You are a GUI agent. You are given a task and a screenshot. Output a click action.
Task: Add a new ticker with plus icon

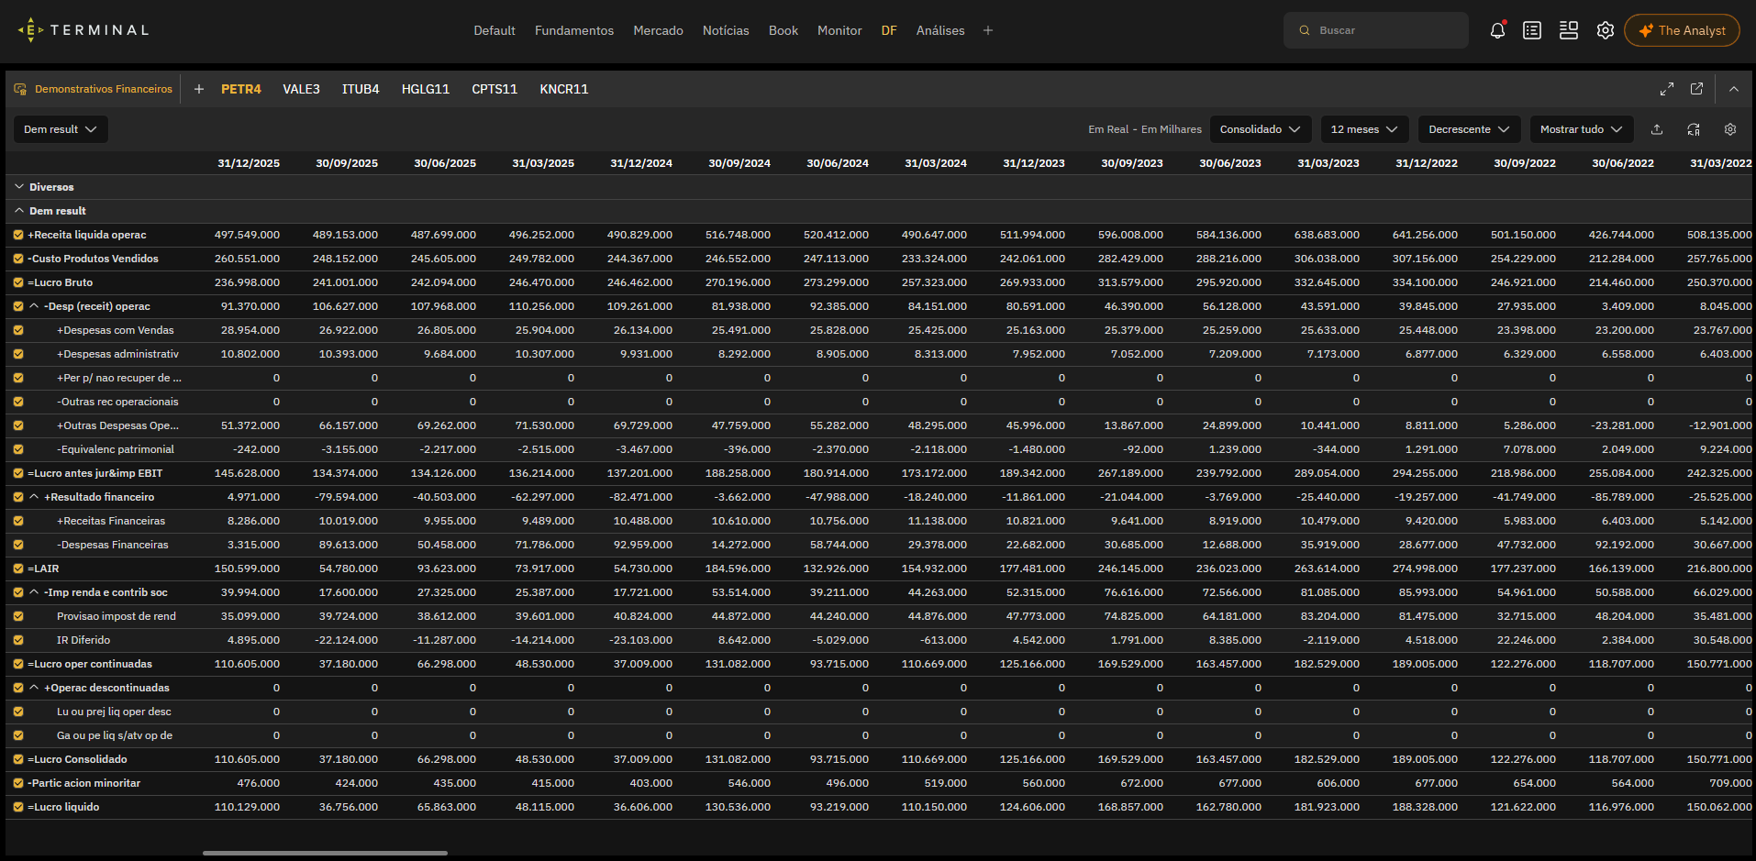point(199,89)
